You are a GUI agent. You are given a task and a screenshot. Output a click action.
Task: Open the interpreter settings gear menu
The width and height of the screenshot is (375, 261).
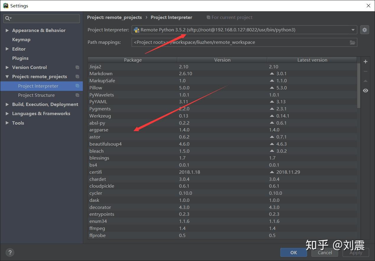click(364, 30)
